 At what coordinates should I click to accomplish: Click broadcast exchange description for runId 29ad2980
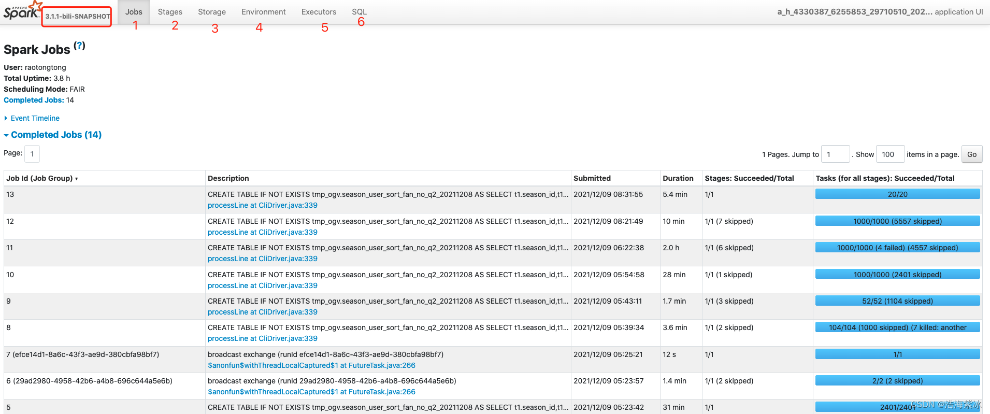click(x=332, y=381)
